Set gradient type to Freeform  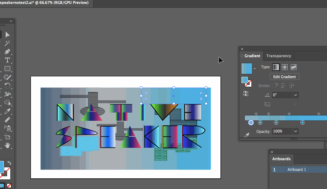(x=293, y=67)
